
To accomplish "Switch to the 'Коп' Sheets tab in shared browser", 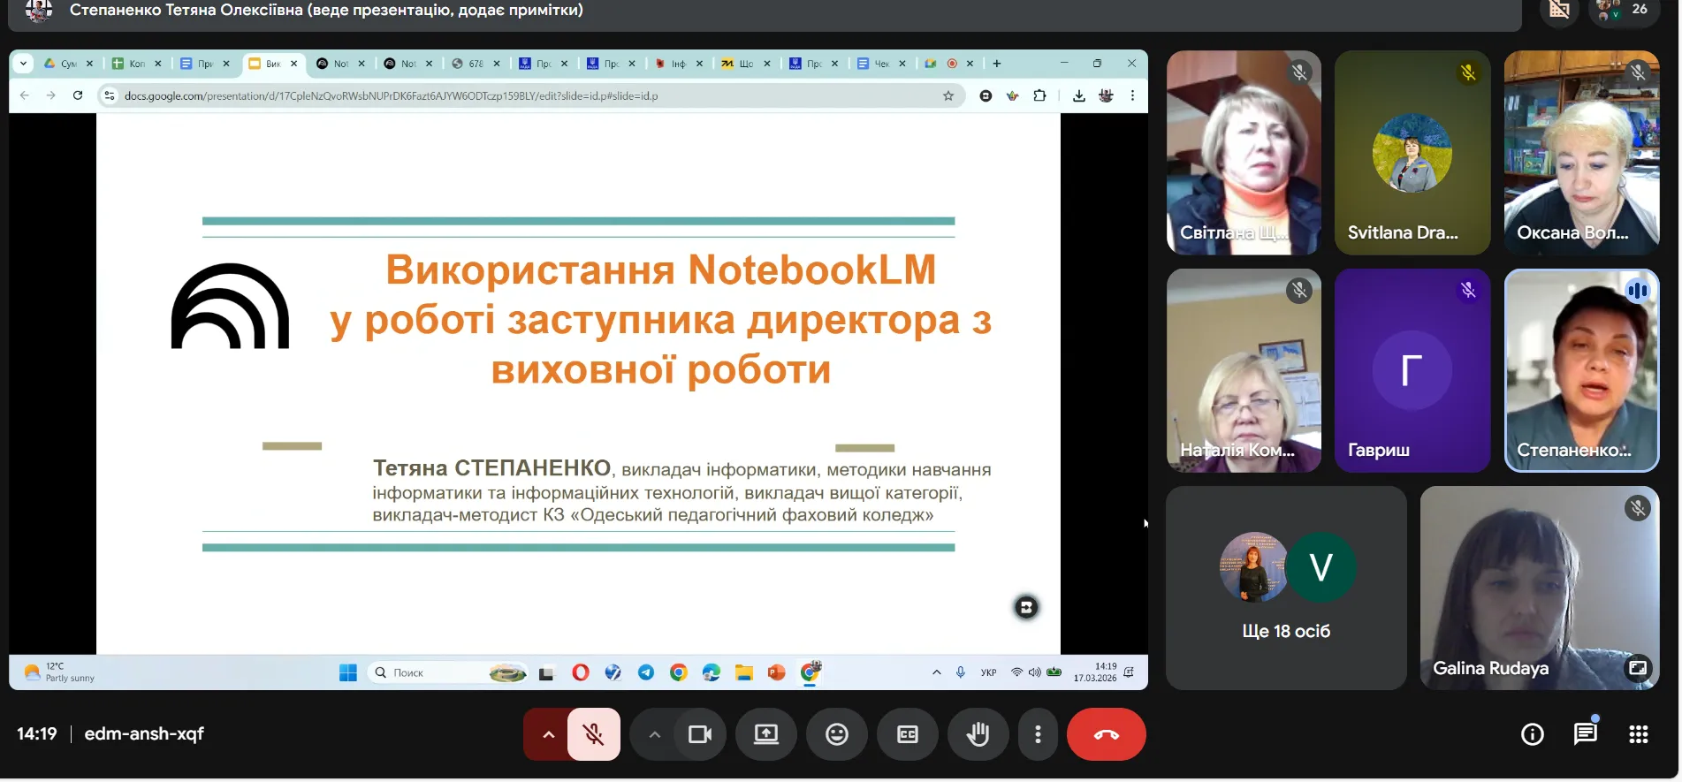I will pos(136,64).
